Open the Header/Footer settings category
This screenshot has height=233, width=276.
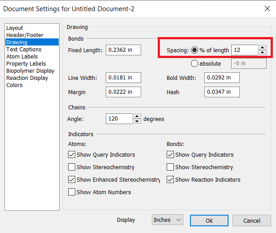coord(25,35)
